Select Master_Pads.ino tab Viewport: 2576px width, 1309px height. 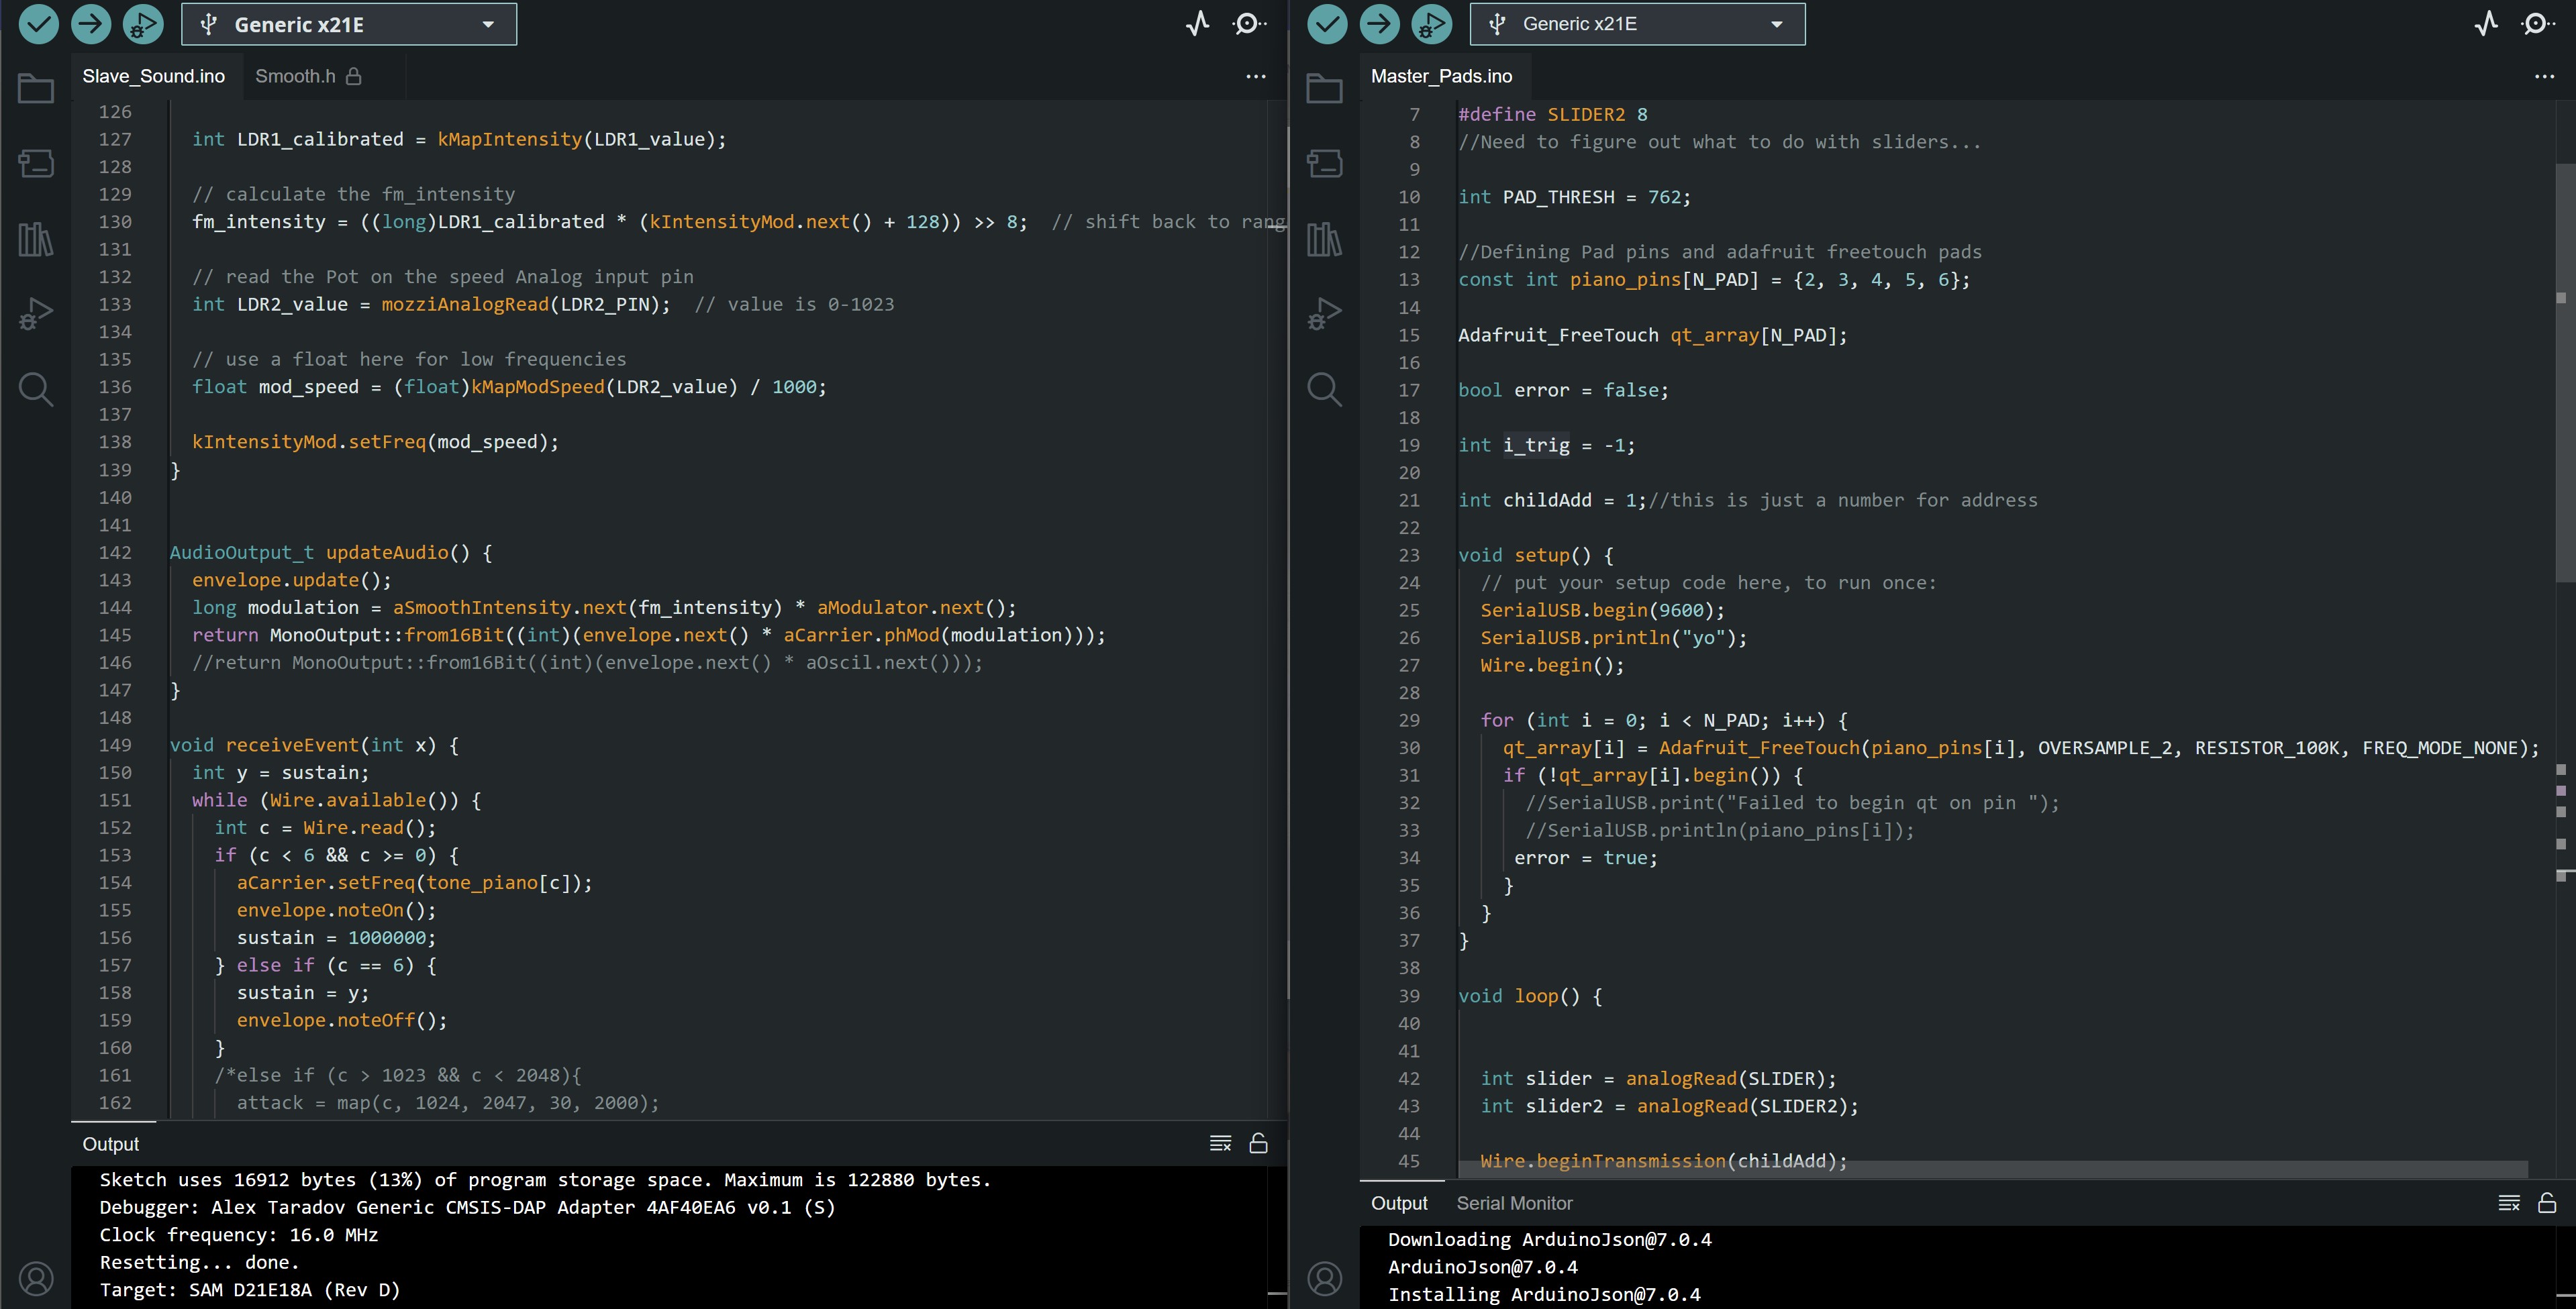point(1441,76)
